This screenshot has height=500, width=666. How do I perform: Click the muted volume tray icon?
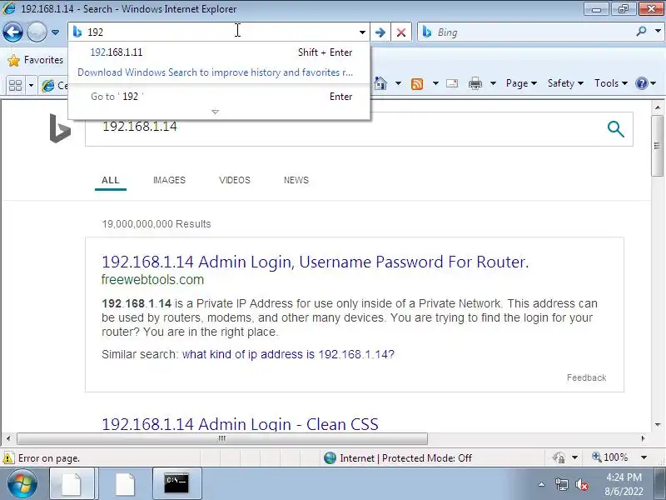click(582, 484)
